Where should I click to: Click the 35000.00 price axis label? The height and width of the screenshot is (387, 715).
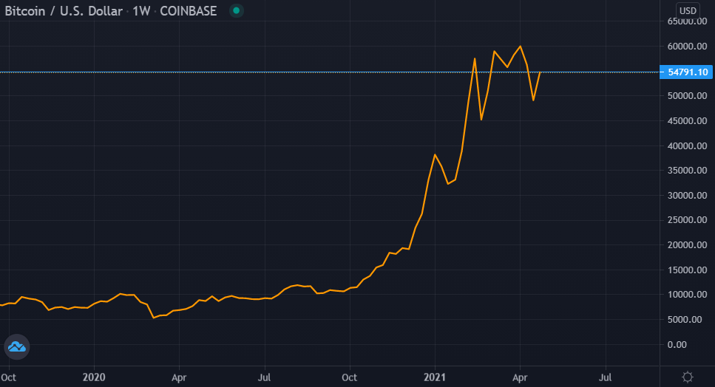tap(687, 171)
